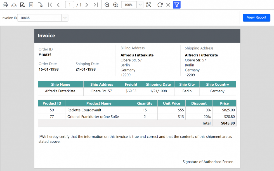The height and width of the screenshot is (171, 274).
Task: Click the View Report button
Action: click(256, 18)
